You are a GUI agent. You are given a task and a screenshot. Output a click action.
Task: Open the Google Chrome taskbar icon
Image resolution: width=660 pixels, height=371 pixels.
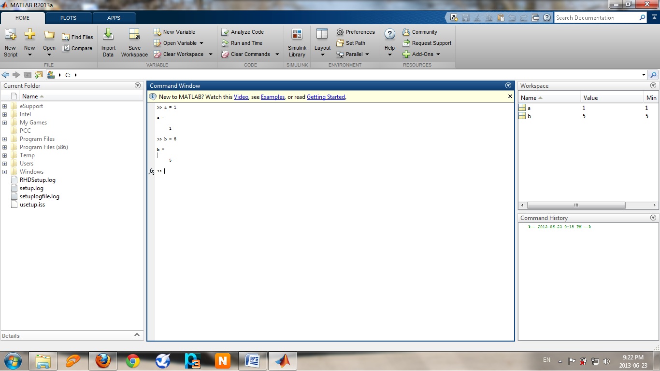(x=133, y=360)
